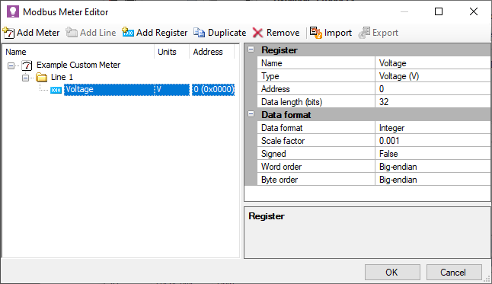Click the Modbus Meter Editor app icon
This screenshot has height=284, width=492.
13,11
